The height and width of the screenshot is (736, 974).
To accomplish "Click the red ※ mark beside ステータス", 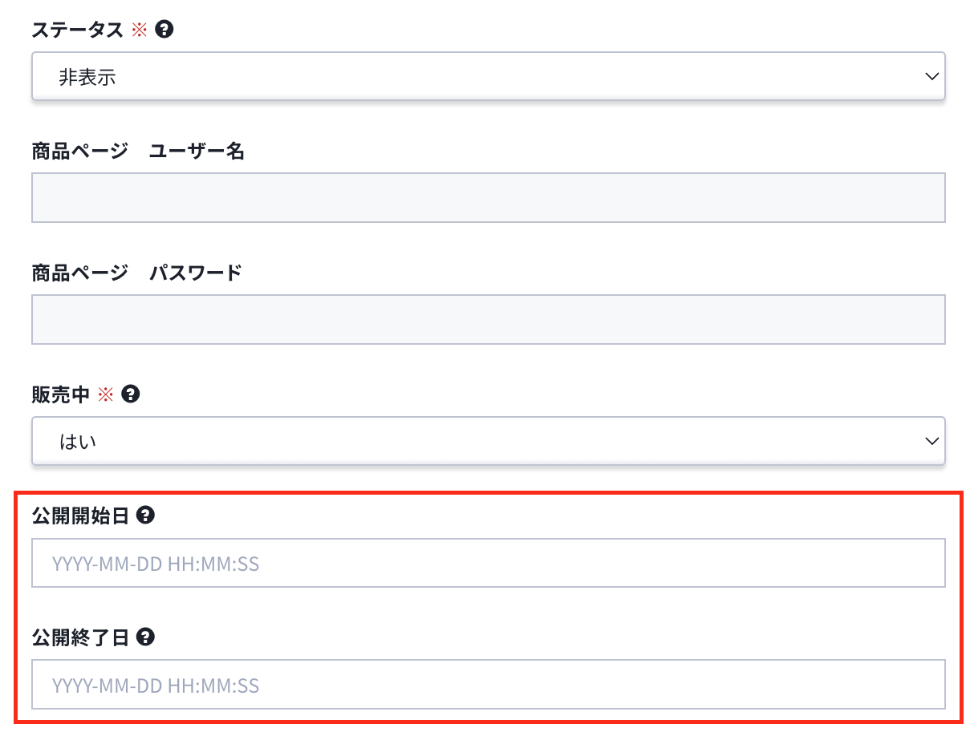I will (x=140, y=30).
